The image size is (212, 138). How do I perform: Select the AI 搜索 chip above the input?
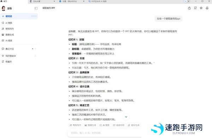[105, 125]
